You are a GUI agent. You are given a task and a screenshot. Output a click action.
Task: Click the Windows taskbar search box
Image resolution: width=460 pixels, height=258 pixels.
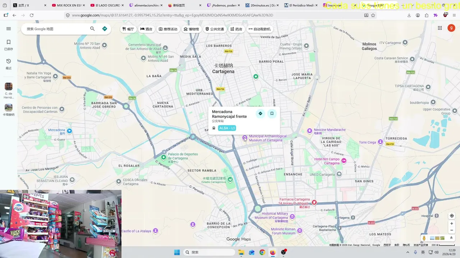pos(210,252)
